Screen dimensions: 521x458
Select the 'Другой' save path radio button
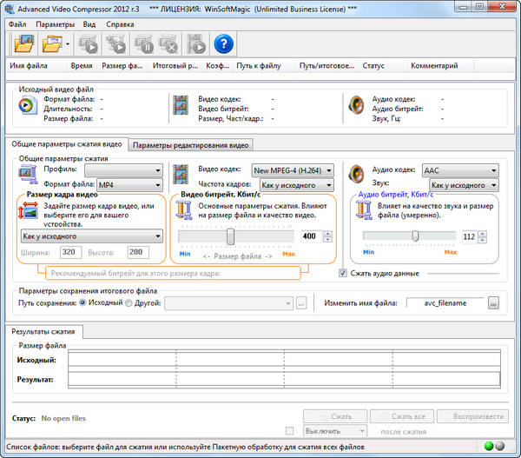pyautogui.click(x=129, y=303)
